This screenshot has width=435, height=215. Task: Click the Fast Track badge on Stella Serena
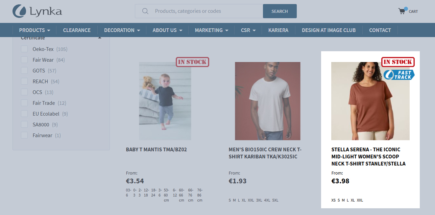pyautogui.click(x=399, y=75)
